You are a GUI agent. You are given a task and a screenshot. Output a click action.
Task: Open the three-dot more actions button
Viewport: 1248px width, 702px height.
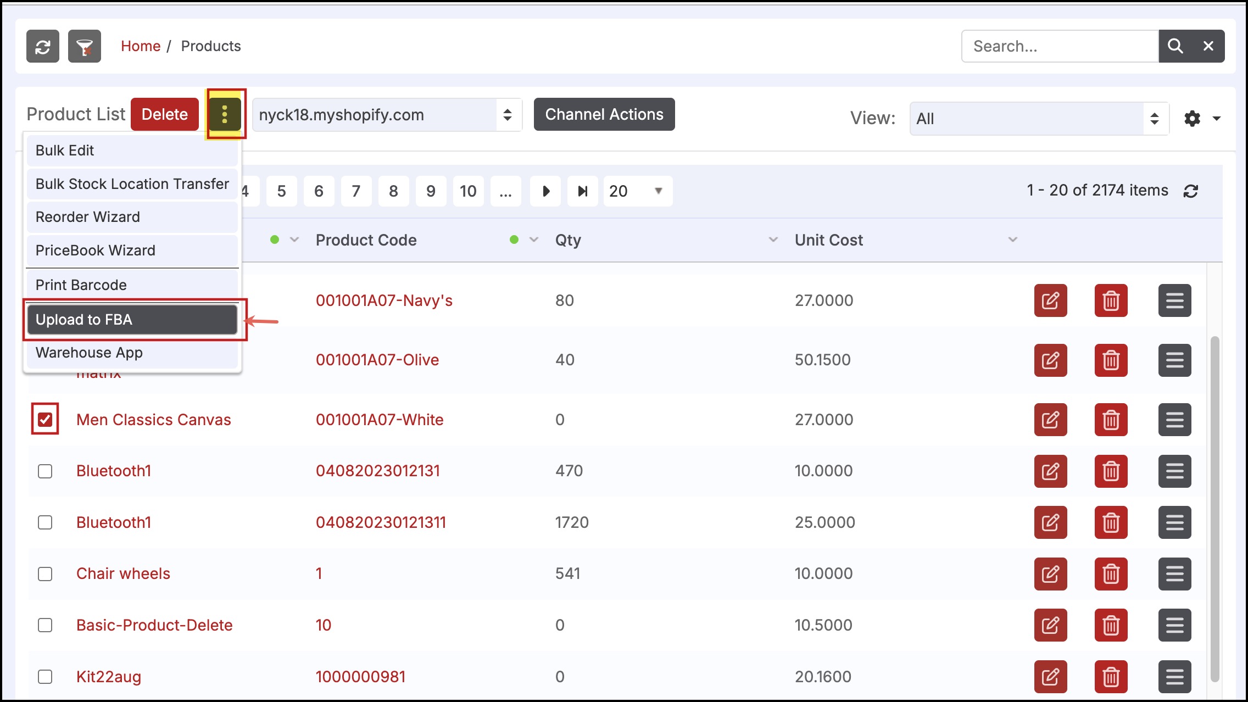click(x=225, y=114)
